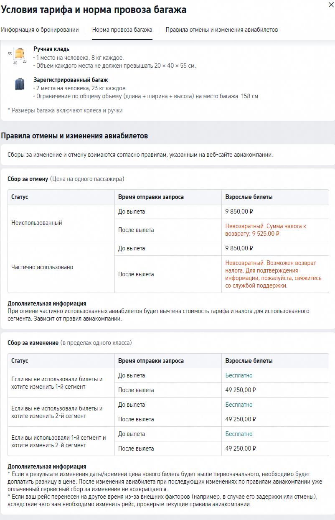Select the Норма провоза багажа tab
The image size is (335, 520).
click(x=122, y=30)
